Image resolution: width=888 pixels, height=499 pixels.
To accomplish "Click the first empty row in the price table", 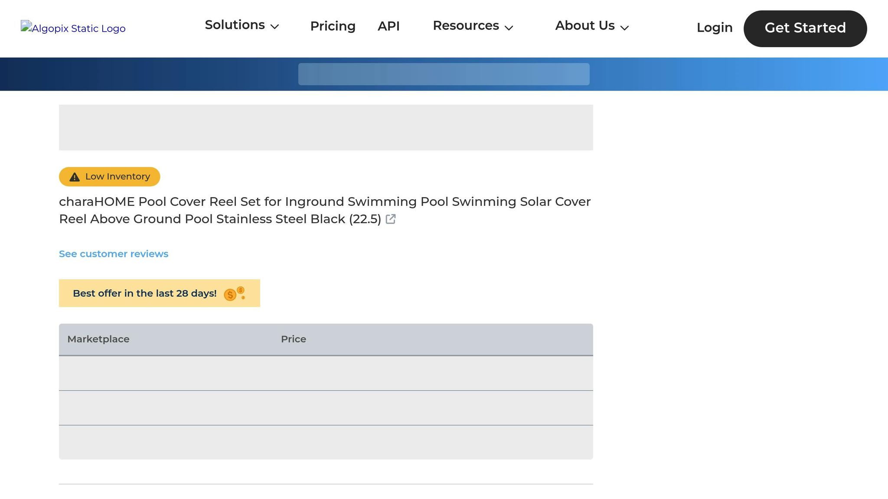I will tap(325, 373).
